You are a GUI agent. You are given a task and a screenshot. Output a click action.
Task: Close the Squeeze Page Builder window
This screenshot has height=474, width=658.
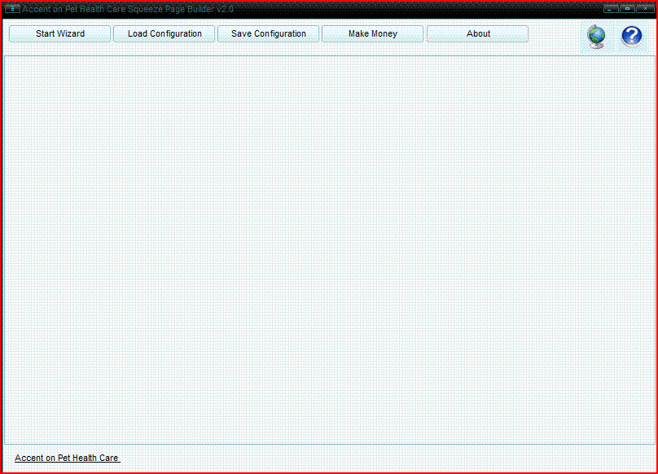645,8
